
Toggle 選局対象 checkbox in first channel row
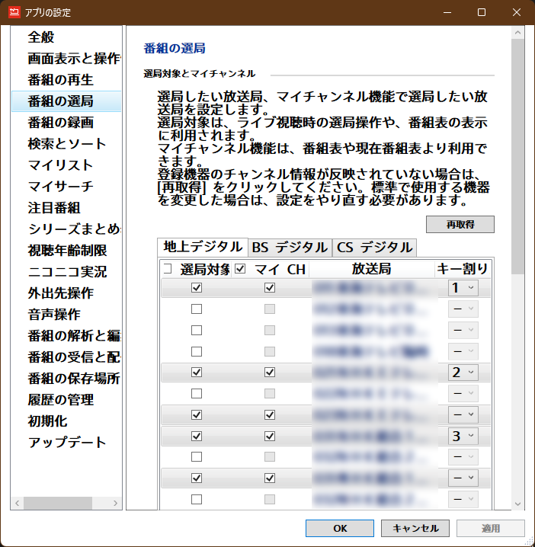click(197, 288)
